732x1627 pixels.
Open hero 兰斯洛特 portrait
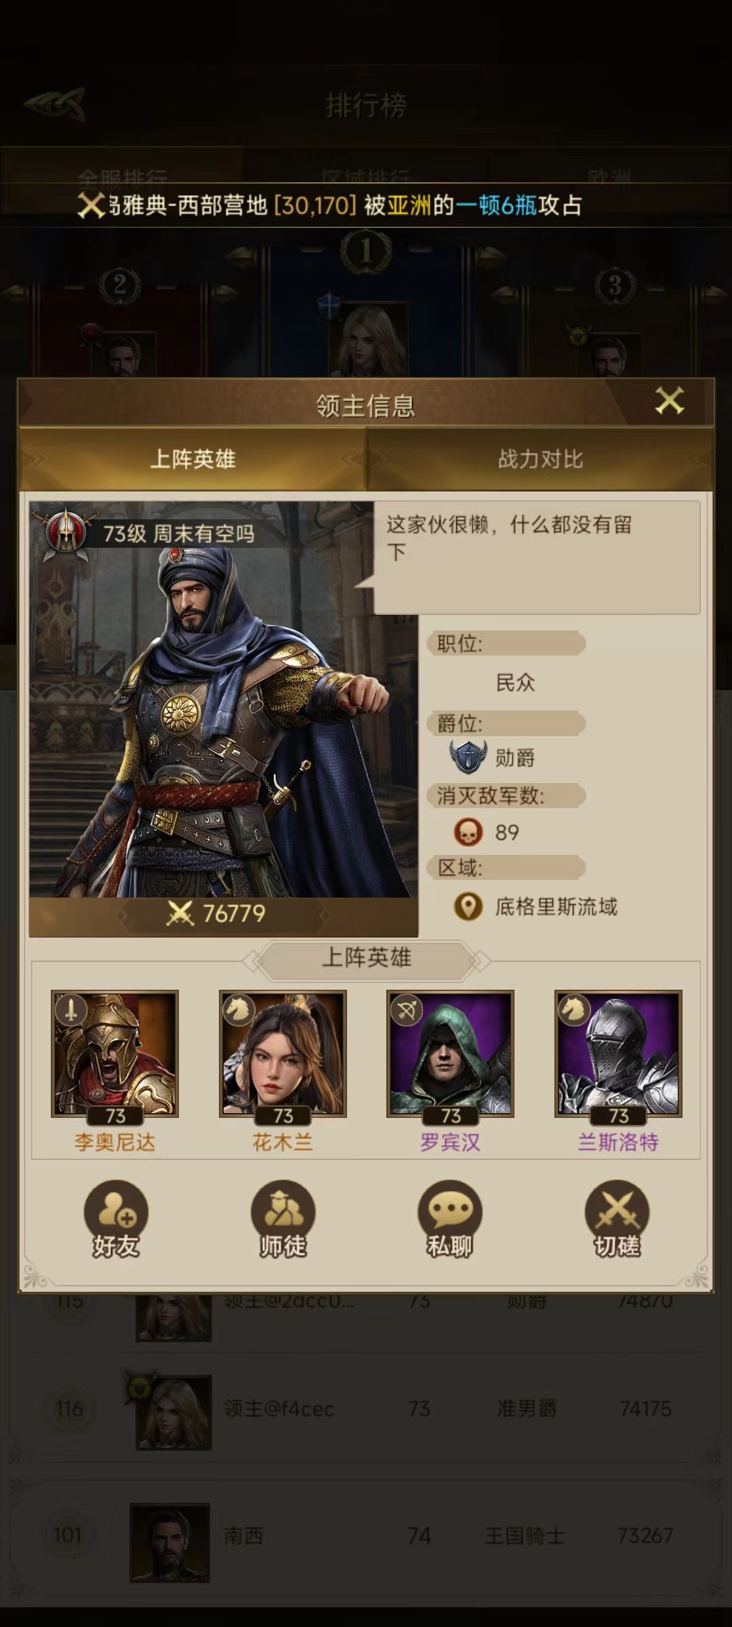(618, 1053)
